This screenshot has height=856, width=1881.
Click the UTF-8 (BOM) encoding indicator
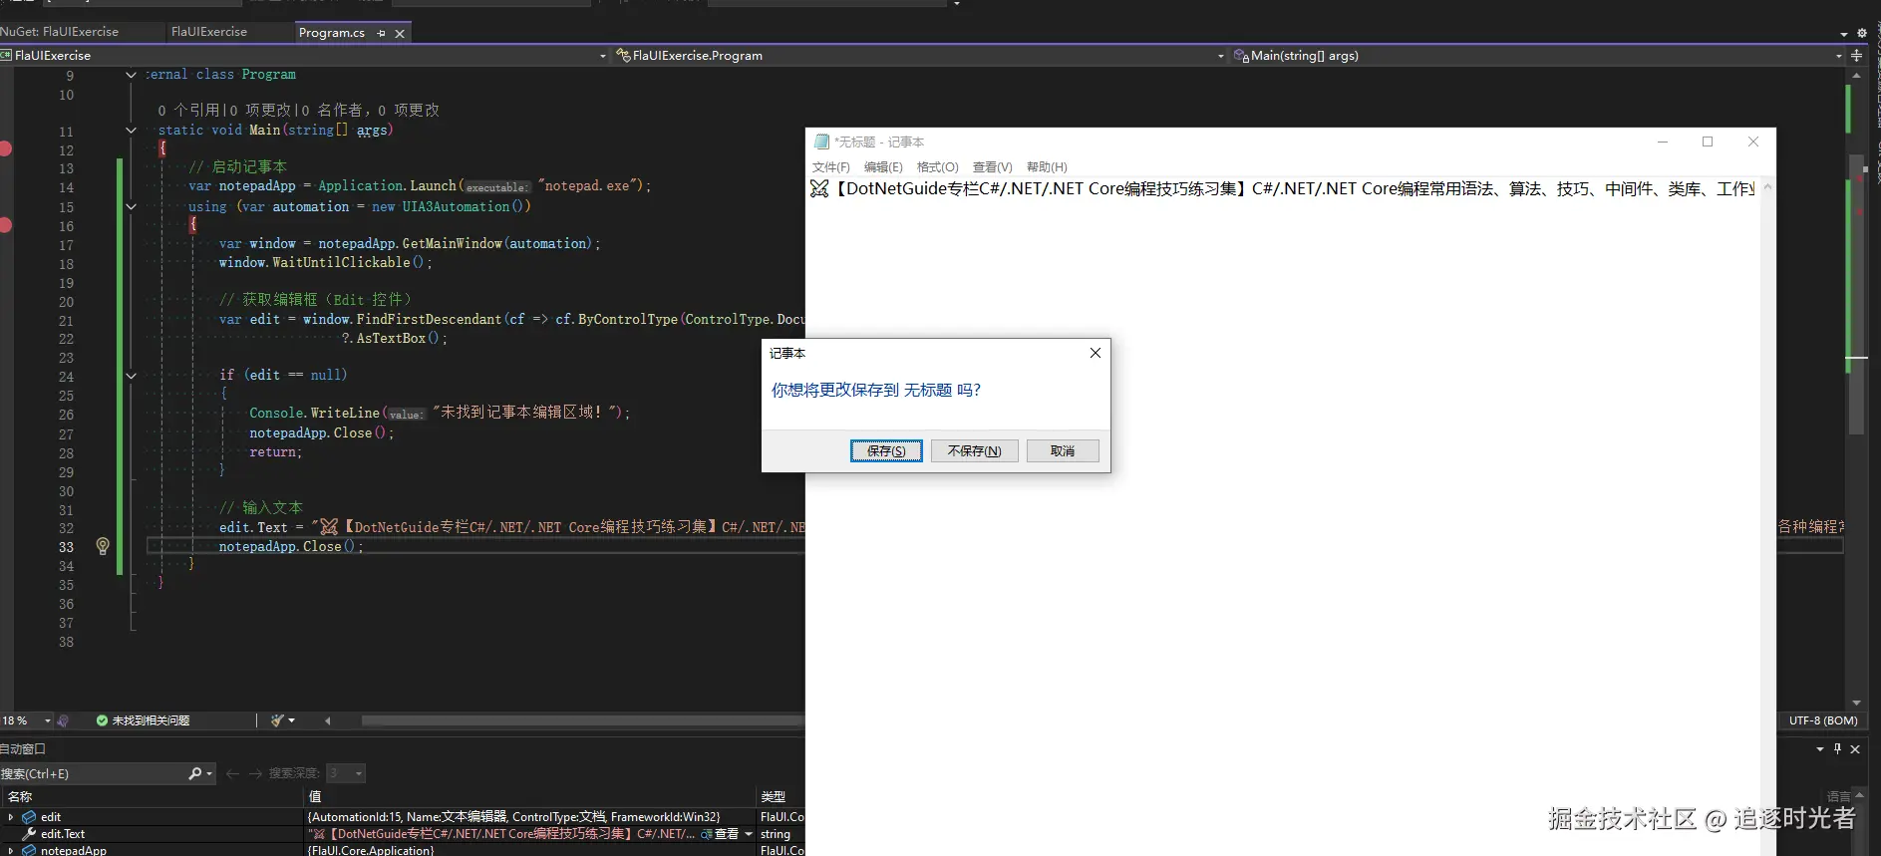(1823, 720)
